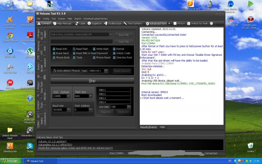Check the Phone Book option
Image resolution: width=262 pixels, height=164 pixels.
click(54, 58)
